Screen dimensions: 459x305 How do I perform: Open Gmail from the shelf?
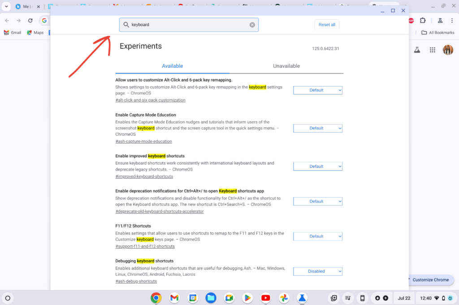[174, 298]
